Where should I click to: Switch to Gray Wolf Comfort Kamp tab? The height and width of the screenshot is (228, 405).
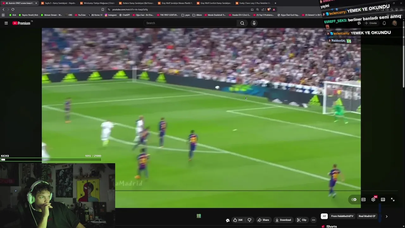(214, 3)
